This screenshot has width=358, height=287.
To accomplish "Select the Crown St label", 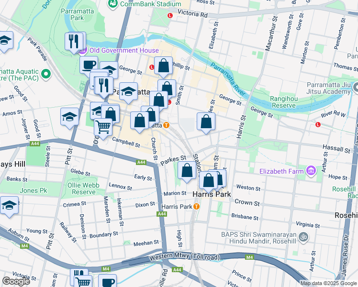I will (x=247, y=202).
